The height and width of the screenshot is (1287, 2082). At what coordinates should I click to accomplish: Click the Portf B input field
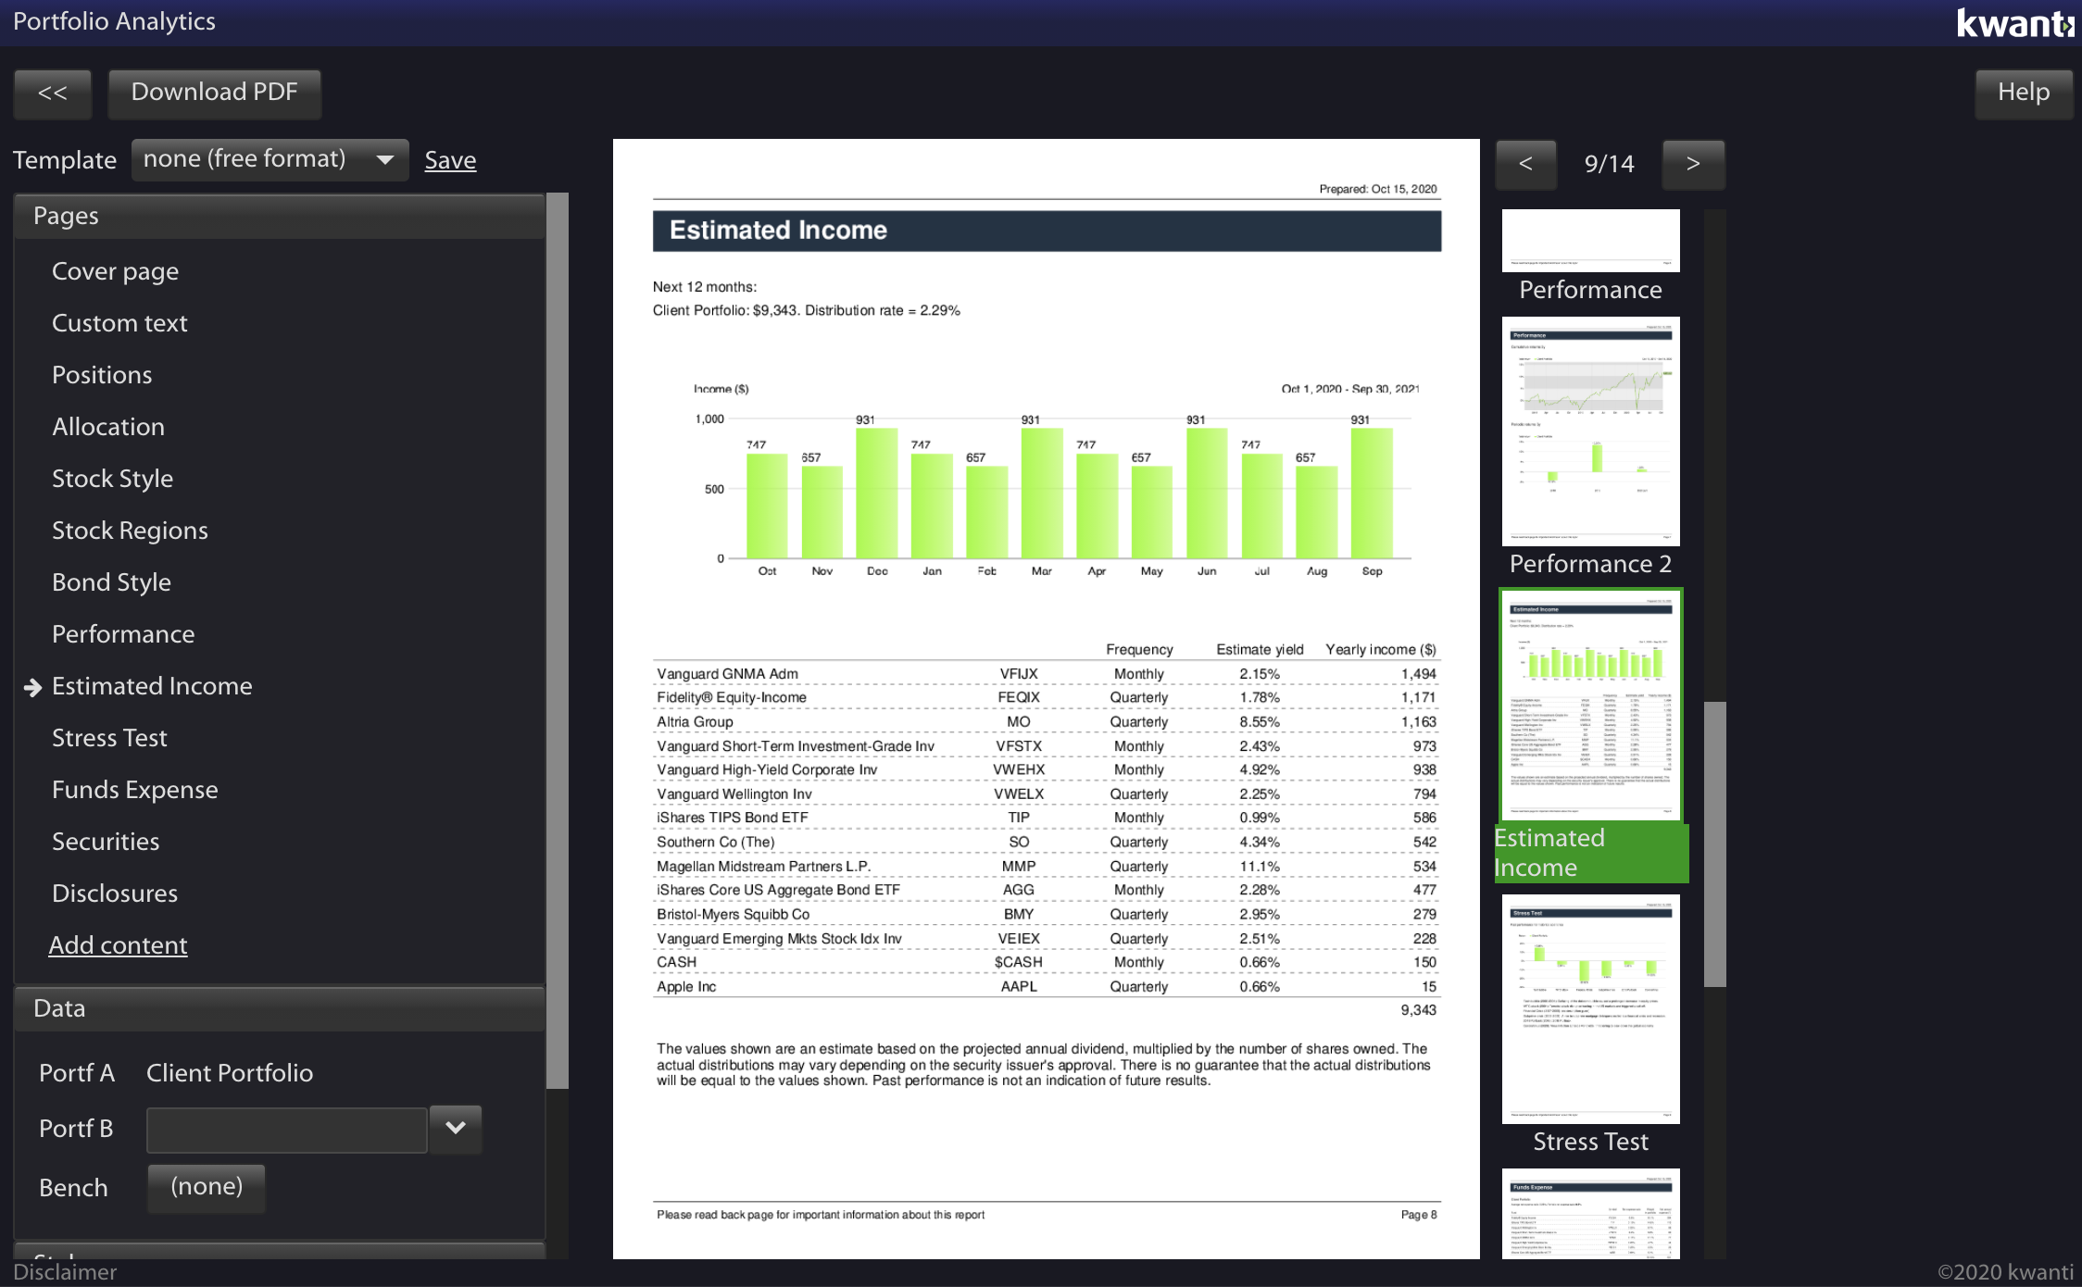pos(286,1130)
